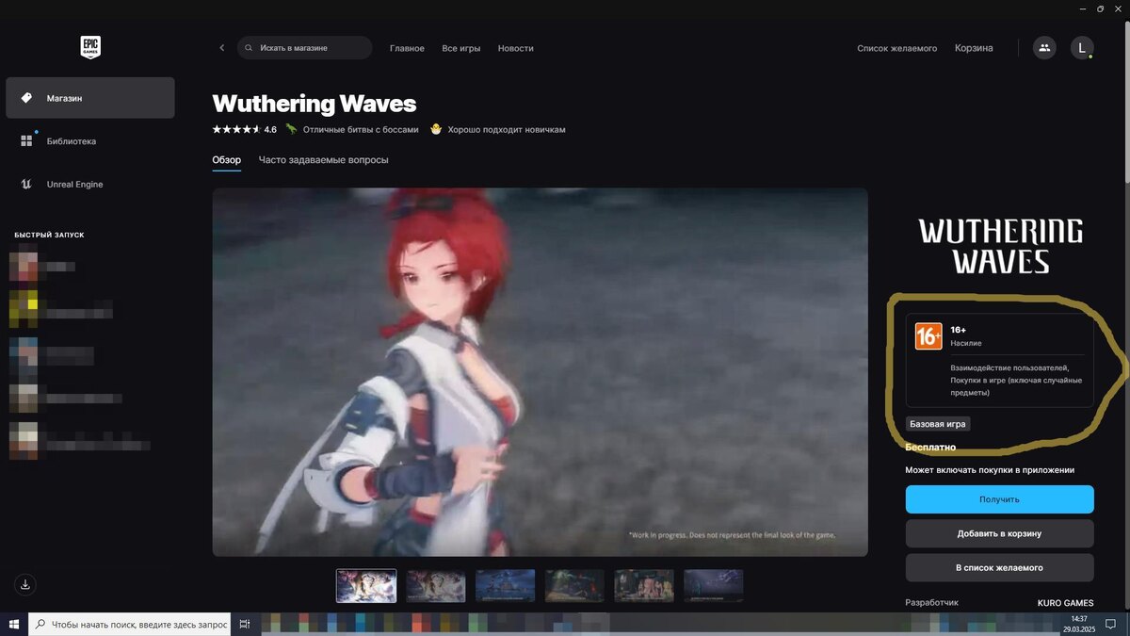Launch the first quick launch game
This screenshot has height=636, width=1130.
(x=42, y=267)
